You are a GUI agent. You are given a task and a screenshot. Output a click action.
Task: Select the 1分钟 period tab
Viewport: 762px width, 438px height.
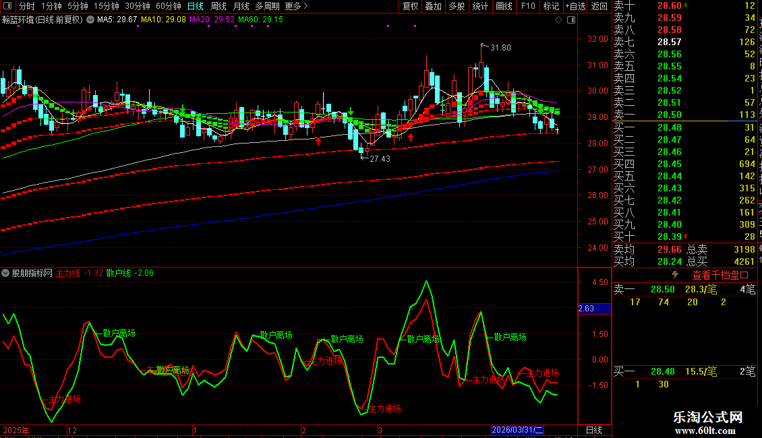pyautogui.click(x=51, y=6)
